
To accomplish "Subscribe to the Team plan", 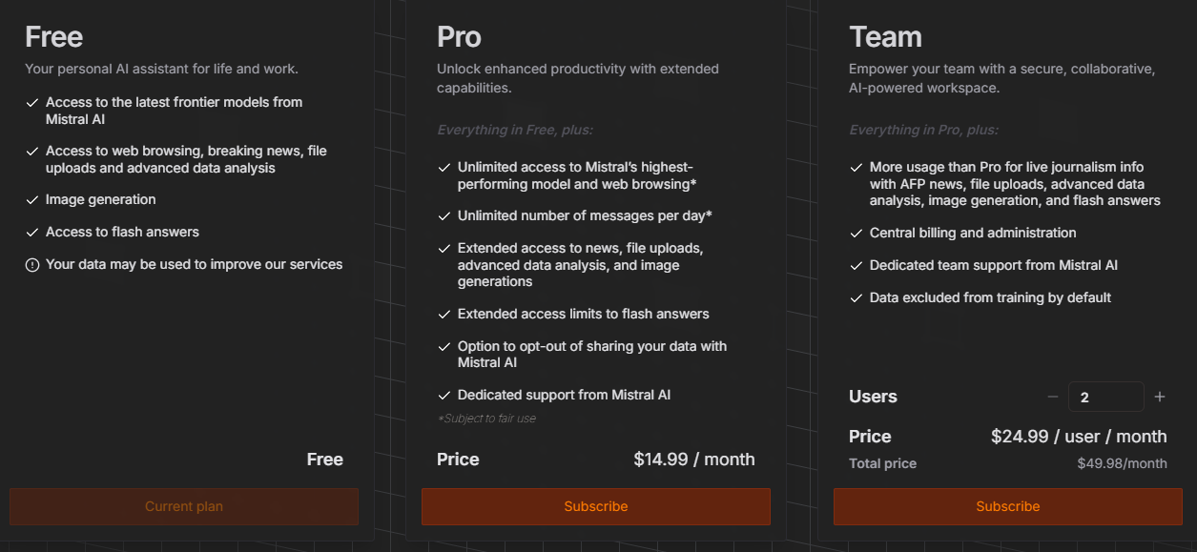I will 1007,506.
